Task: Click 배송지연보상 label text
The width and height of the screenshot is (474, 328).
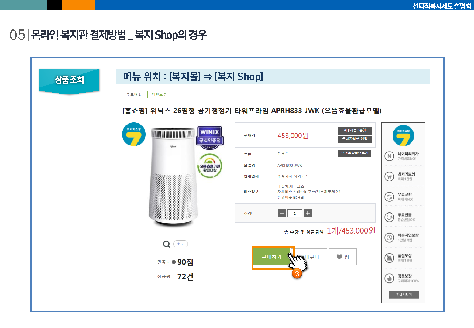Action: pyautogui.click(x=408, y=235)
